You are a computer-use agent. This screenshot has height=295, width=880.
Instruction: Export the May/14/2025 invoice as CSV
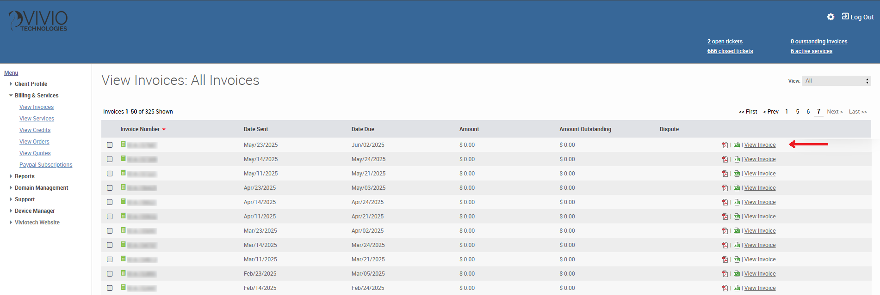coord(737,159)
